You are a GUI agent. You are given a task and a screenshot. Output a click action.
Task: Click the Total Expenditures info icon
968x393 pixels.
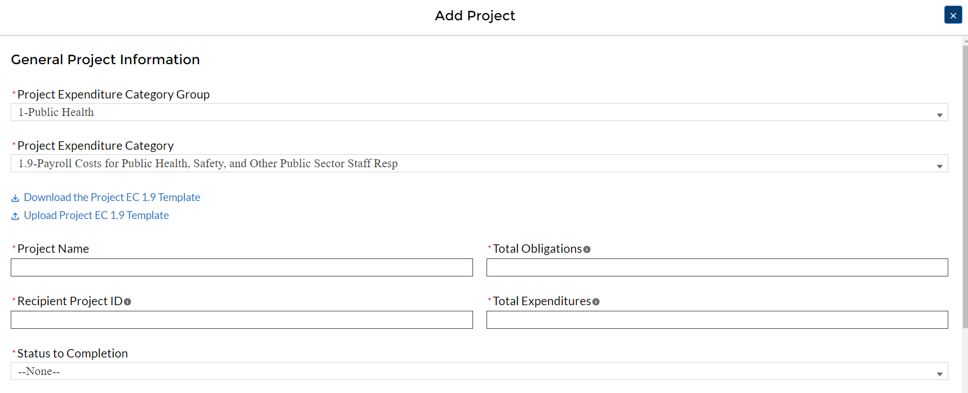click(x=596, y=302)
